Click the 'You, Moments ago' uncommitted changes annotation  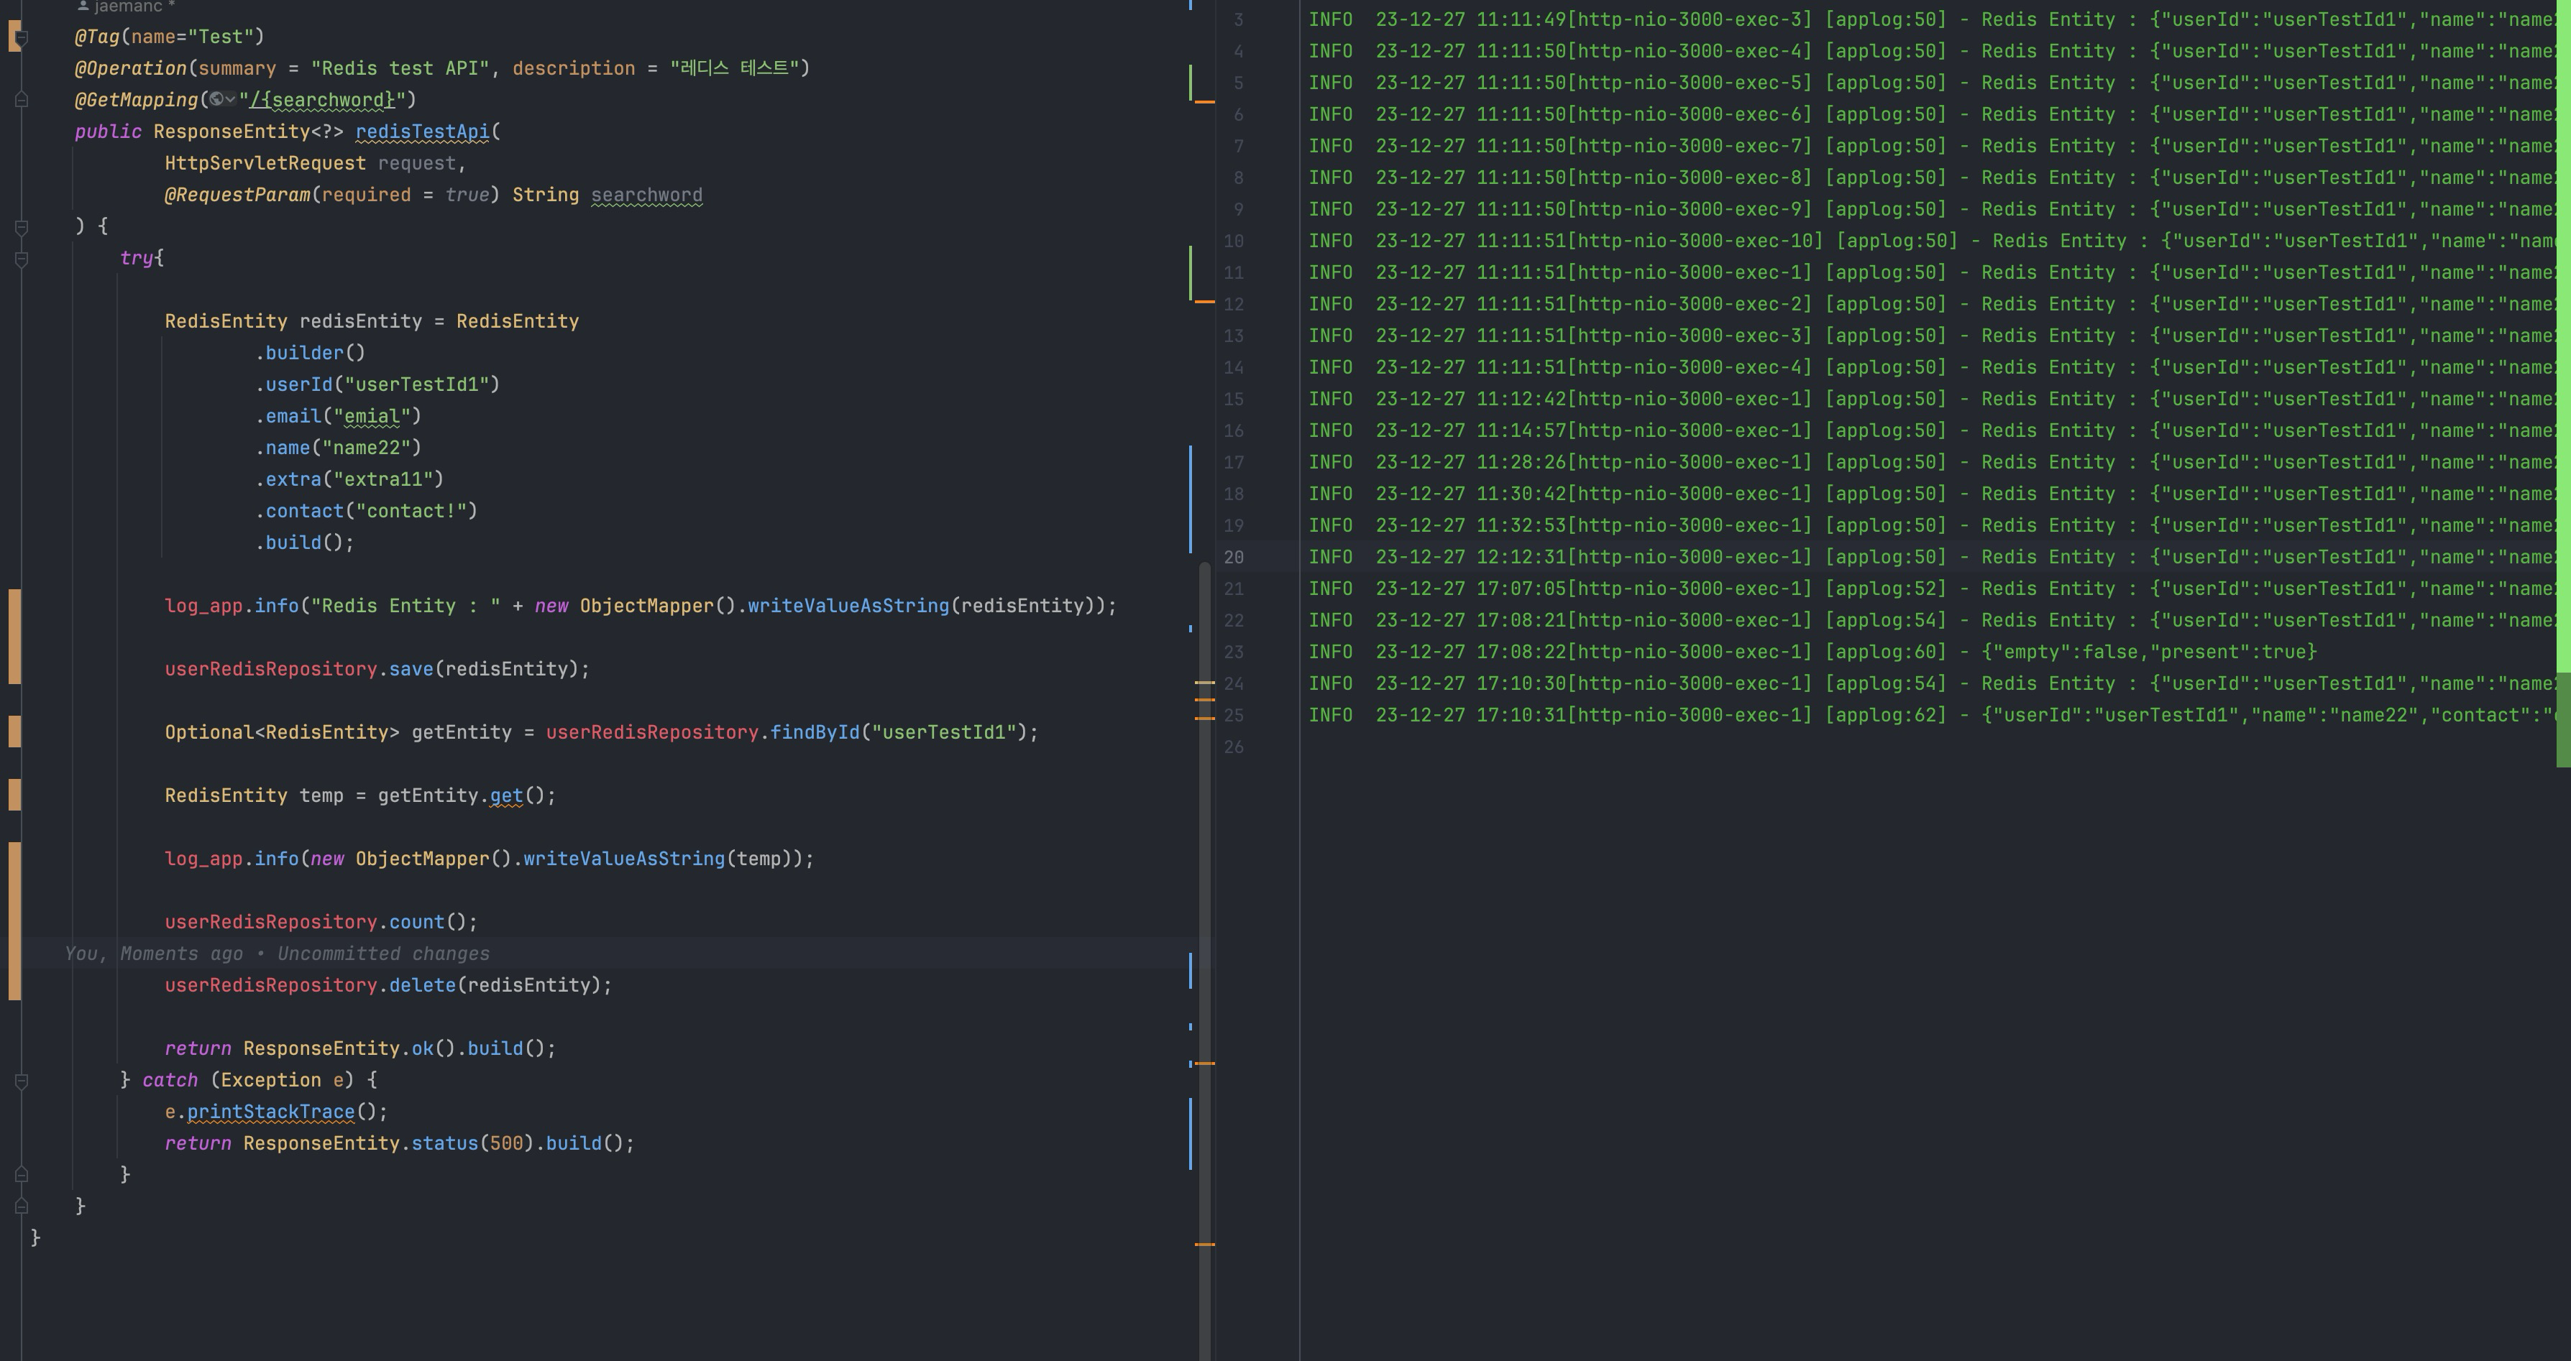pyautogui.click(x=277, y=953)
